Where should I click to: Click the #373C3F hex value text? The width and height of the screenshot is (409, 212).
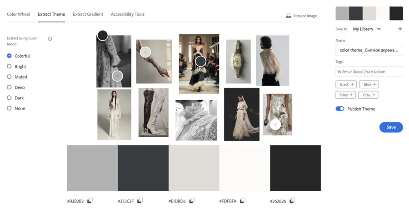coord(126,201)
